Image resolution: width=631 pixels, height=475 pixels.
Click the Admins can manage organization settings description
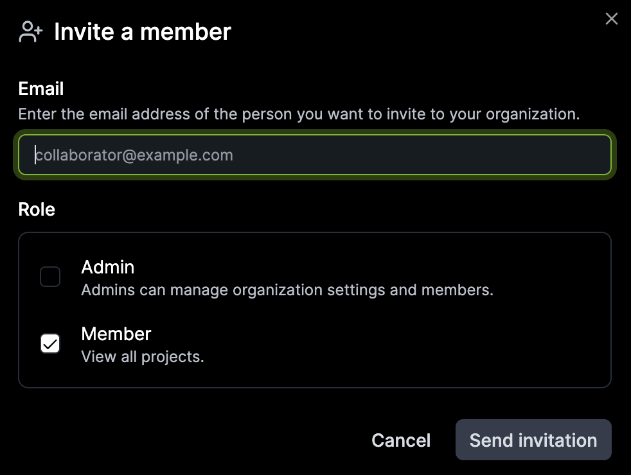(x=287, y=290)
